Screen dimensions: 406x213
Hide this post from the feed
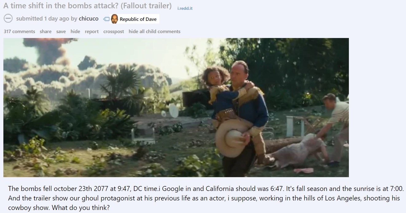click(x=75, y=31)
